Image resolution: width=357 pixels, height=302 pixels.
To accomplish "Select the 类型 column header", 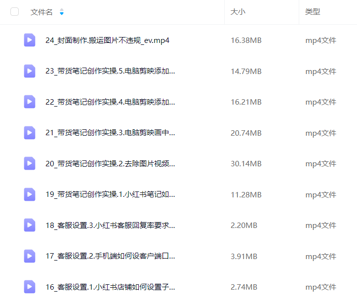I will pos(313,12).
